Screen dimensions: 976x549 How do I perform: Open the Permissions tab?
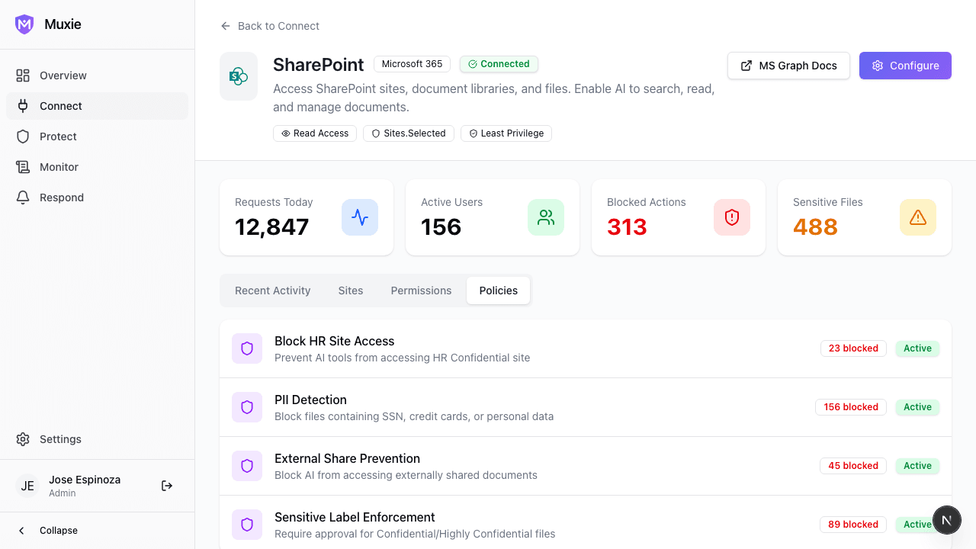[x=421, y=291]
